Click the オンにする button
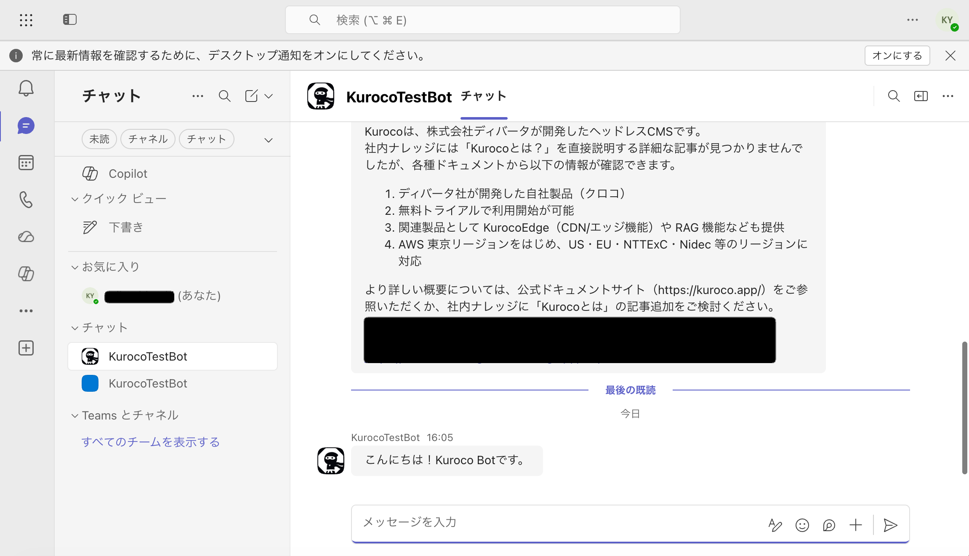This screenshot has width=969, height=556. (x=897, y=56)
